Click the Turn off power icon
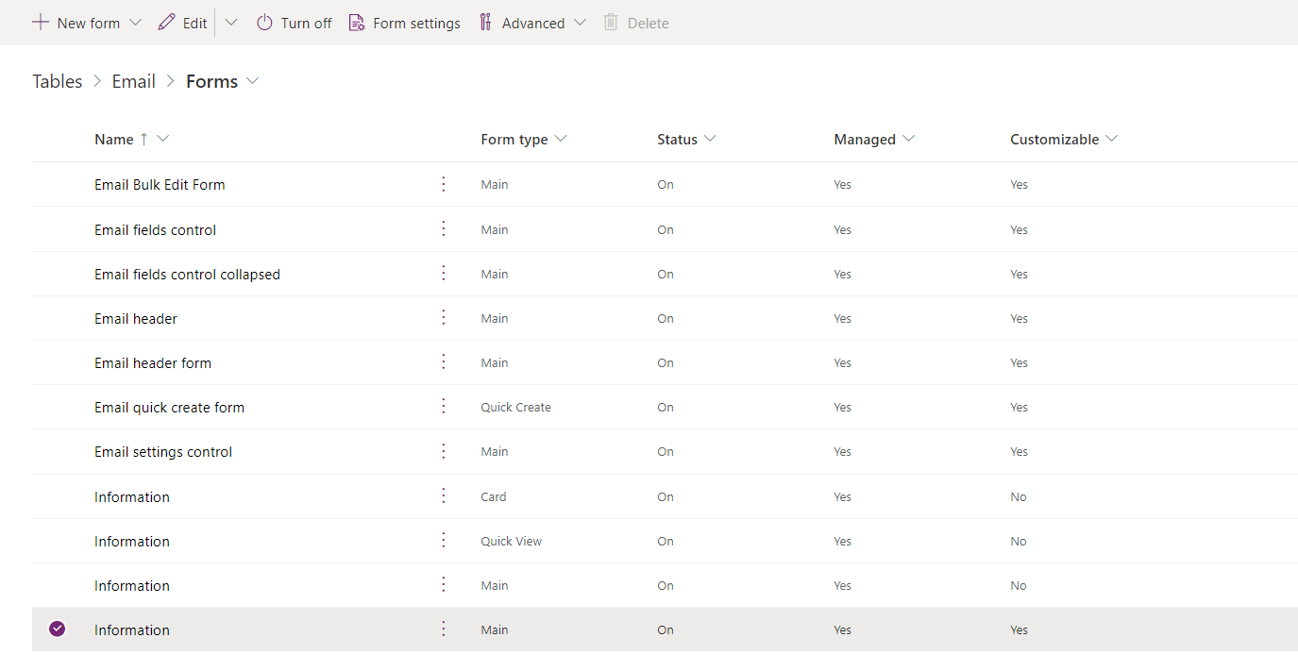 [x=264, y=22]
